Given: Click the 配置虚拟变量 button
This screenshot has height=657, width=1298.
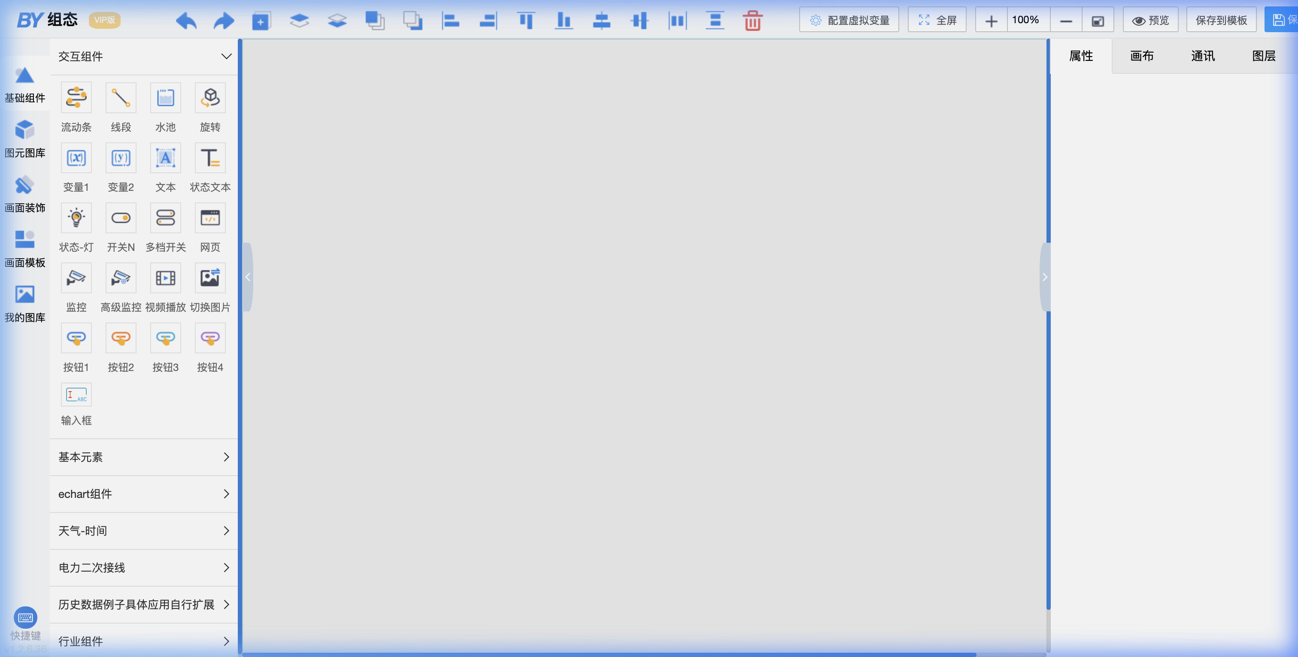Looking at the screenshot, I should coord(849,20).
